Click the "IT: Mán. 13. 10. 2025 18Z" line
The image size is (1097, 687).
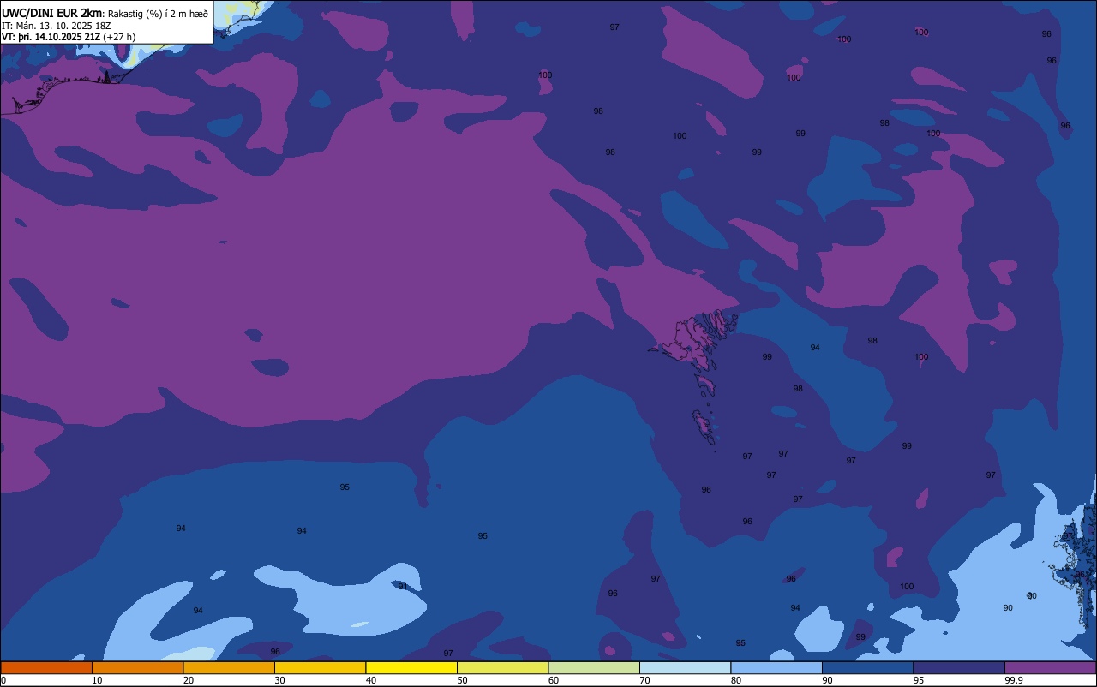(x=56, y=26)
